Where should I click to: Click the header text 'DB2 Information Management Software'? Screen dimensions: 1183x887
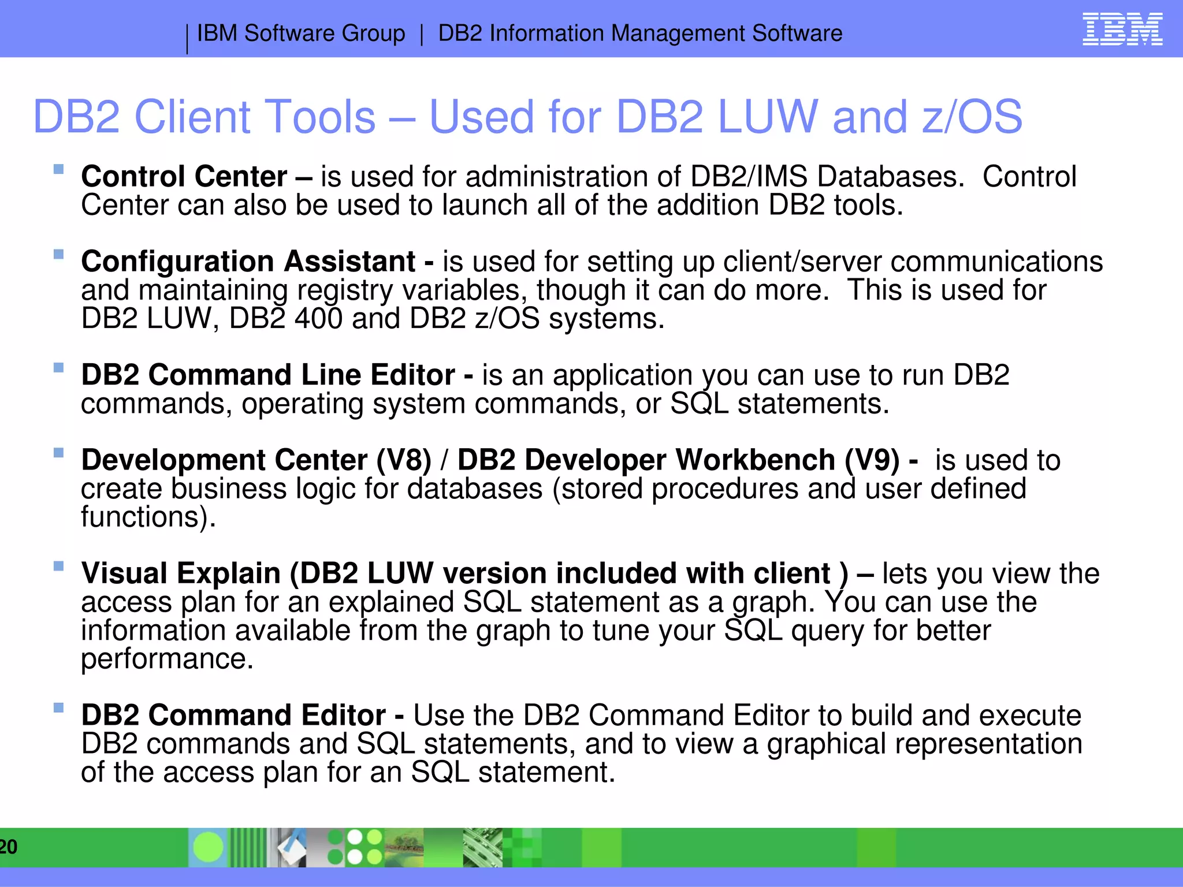pyautogui.click(x=640, y=33)
